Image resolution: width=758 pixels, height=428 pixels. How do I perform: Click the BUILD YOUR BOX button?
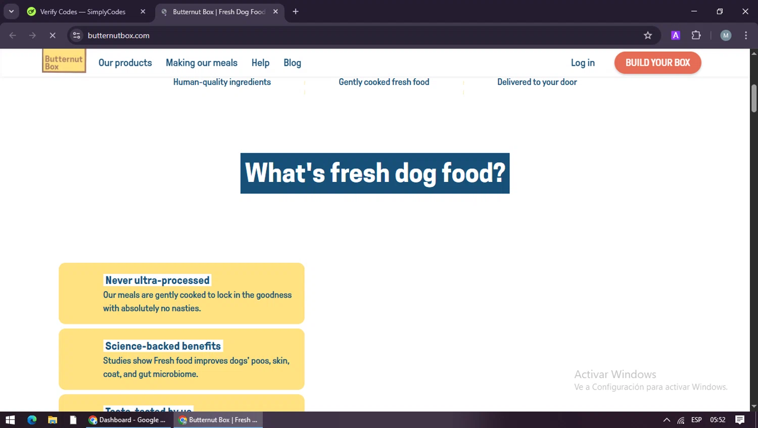[657, 63]
